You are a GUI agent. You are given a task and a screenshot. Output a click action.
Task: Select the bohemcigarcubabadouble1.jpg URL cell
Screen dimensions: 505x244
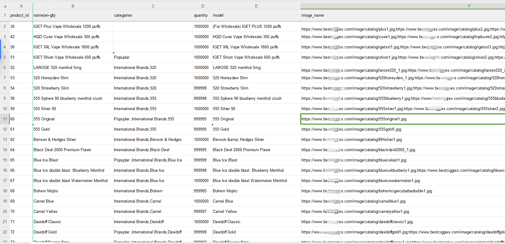pos(403,191)
